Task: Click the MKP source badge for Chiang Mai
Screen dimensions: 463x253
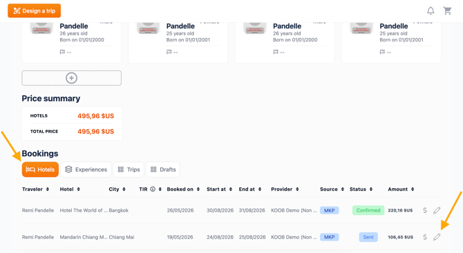Action: click(329, 237)
